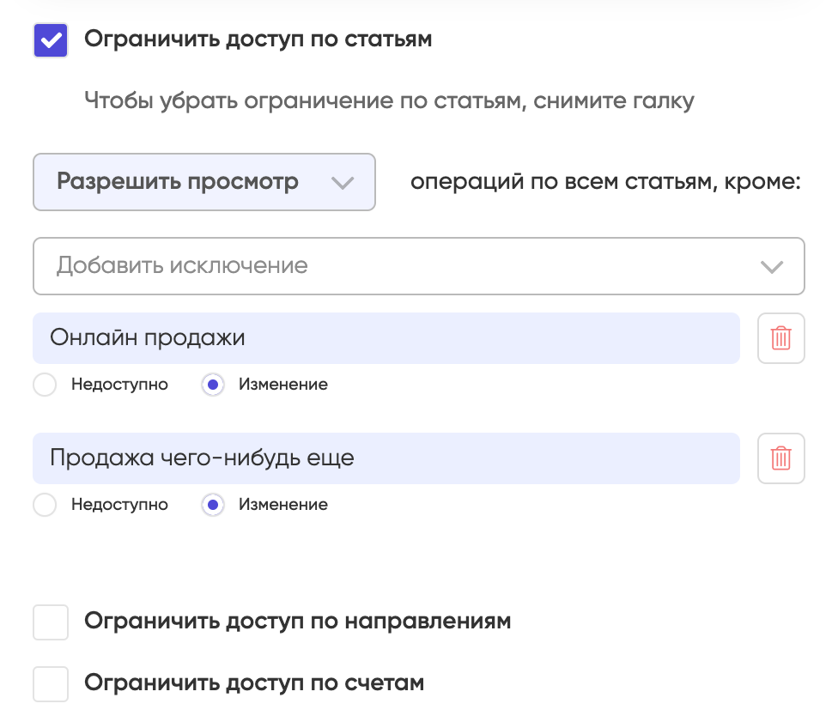
Task: Expand Добавить исключение list using its chevron
Action: [x=772, y=267]
